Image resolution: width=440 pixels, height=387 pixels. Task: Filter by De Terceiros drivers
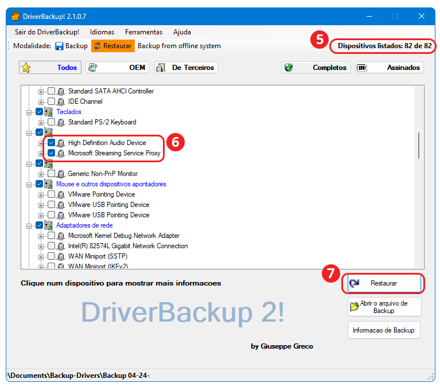[x=186, y=68]
